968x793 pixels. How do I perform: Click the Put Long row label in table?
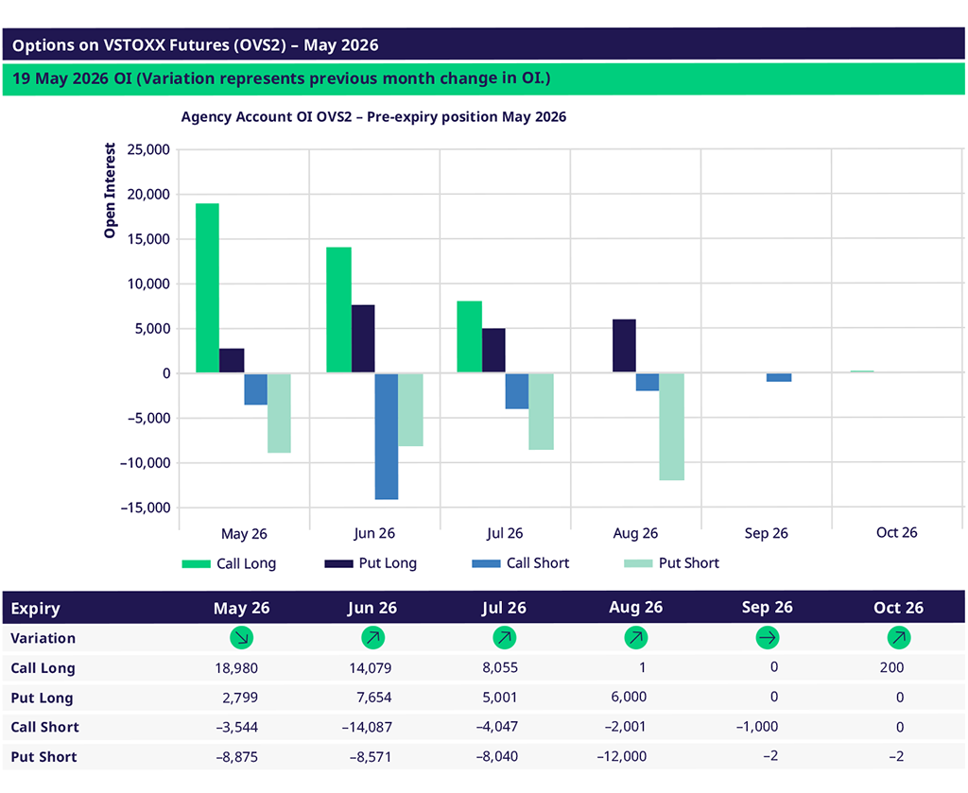point(42,698)
